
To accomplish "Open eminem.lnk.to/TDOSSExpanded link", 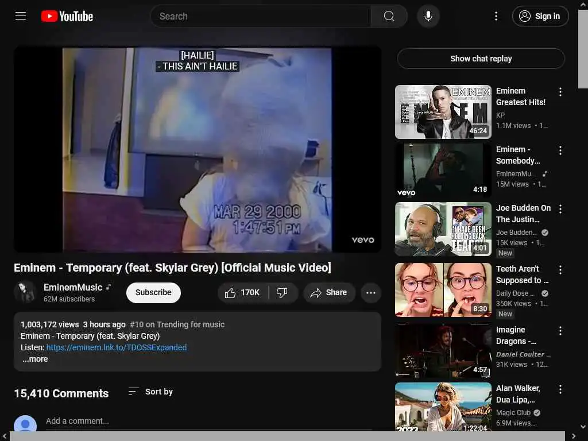I will tap(116, 347).
